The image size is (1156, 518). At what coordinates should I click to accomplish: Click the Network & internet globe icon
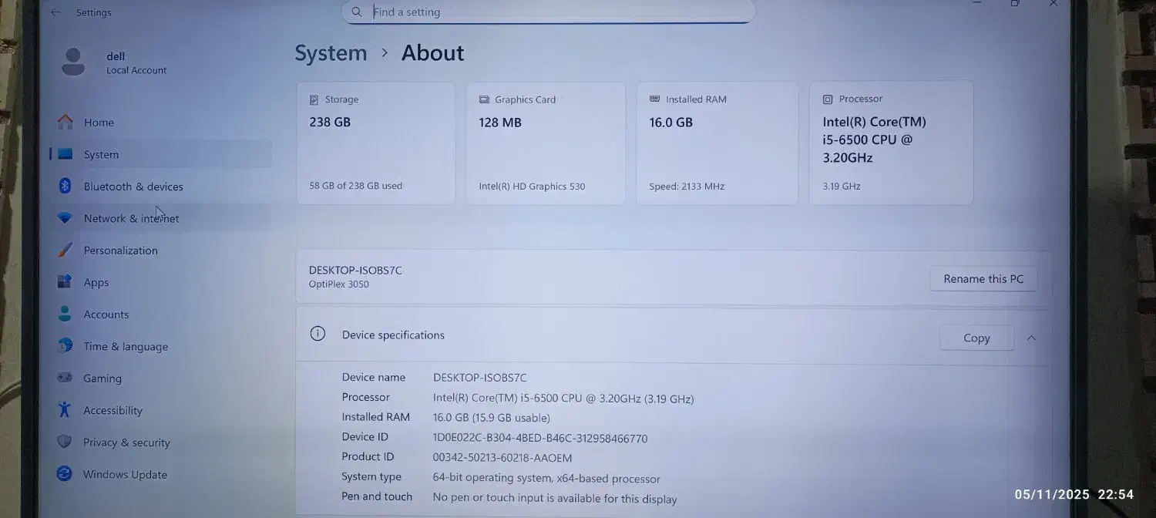pos(65,218)
